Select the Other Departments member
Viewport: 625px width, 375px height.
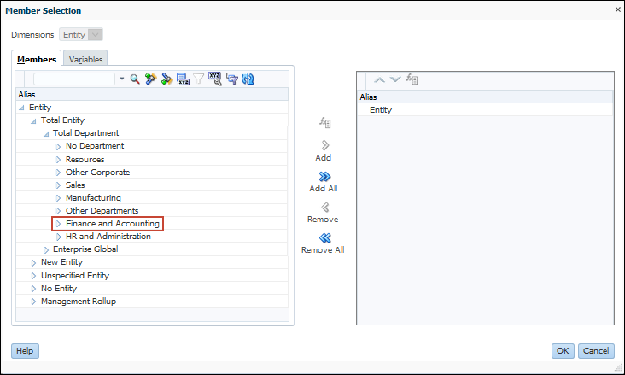coord(102,211)
